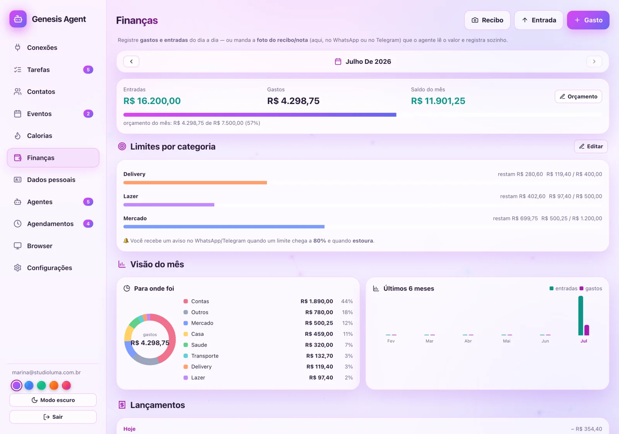Click the target icon by Limites por categoria
Viewport: 619px width, 434px height.
pyautogui.click(x=122, y=146)
